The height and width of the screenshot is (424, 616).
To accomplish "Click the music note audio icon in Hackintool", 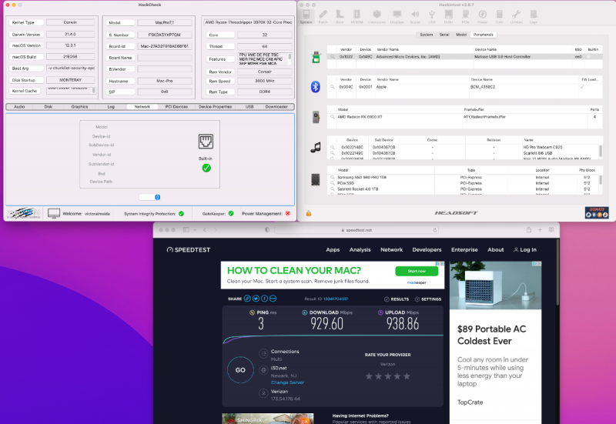I will (316, 147).
